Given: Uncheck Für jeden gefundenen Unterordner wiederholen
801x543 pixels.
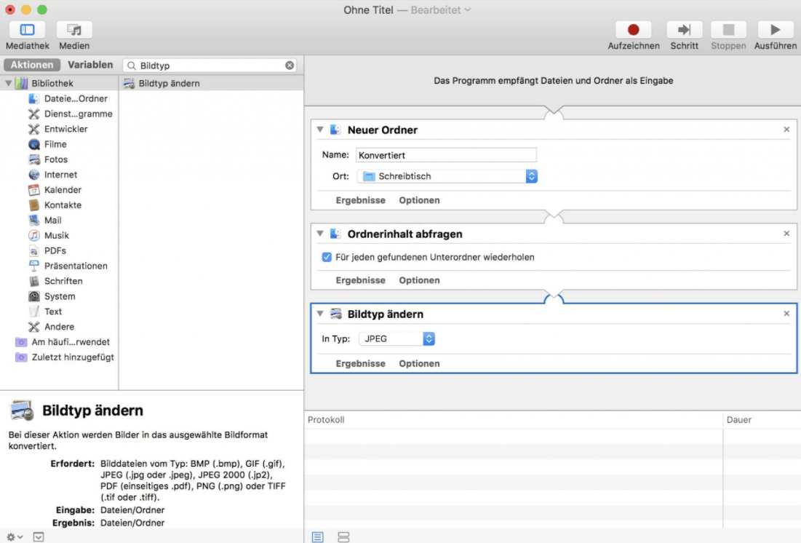Looking at the screenshot, I should coord(327,257).
